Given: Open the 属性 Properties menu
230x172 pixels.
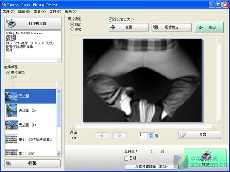Looking at the screenshot, I should click(x=24, y=11).
